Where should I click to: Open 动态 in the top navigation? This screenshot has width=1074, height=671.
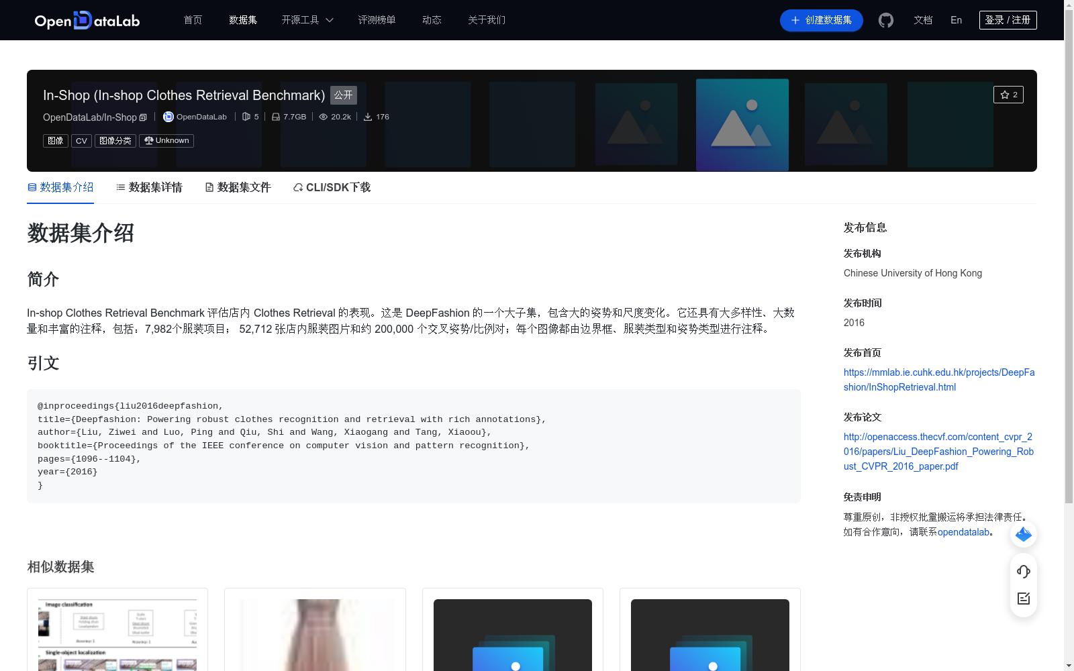[432, 20]
